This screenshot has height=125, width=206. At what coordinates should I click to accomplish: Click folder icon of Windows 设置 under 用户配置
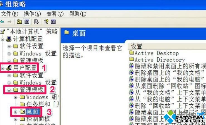pos(16,83)
